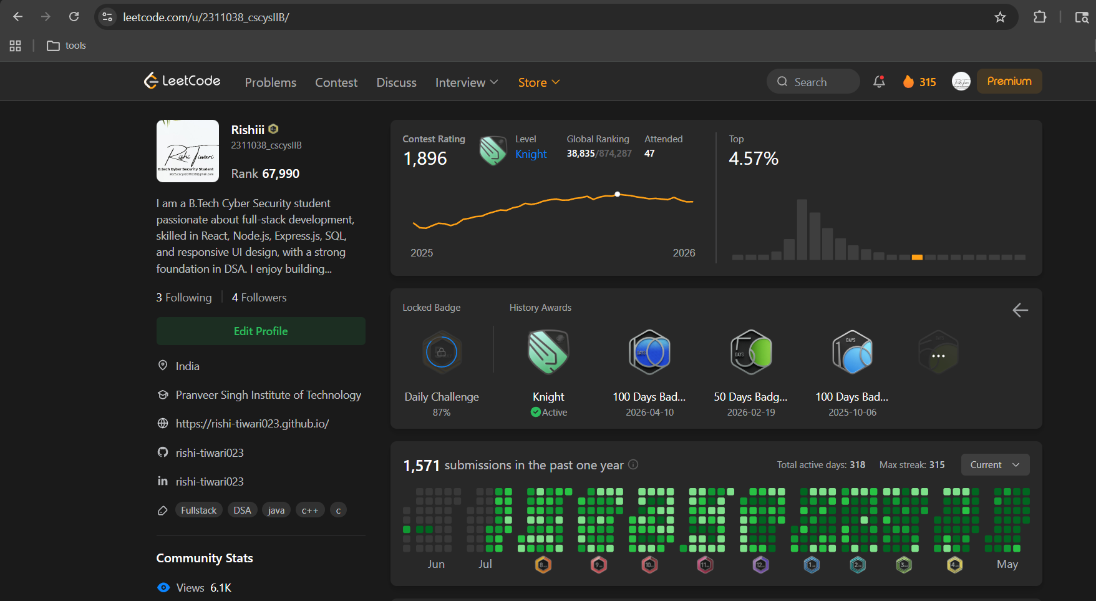Image resolution: width=1096 pixels, height=601 pixels.
Task: Click the Search input field
Action: 813,82
